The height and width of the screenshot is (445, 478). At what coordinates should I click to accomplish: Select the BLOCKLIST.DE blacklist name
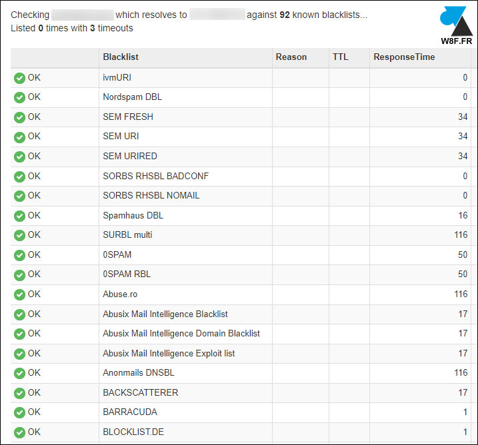pos(133,432)
